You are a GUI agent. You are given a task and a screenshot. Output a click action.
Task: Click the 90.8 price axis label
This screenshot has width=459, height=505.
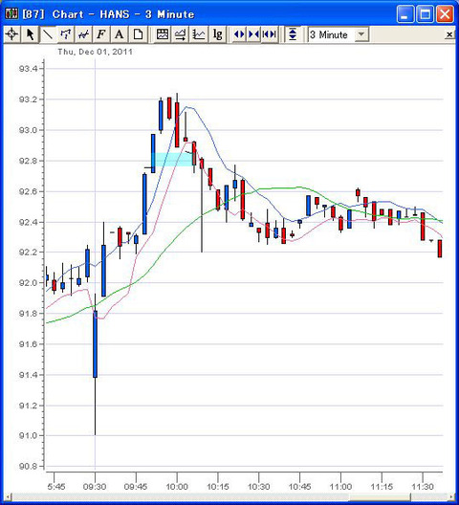pos(28,466)
